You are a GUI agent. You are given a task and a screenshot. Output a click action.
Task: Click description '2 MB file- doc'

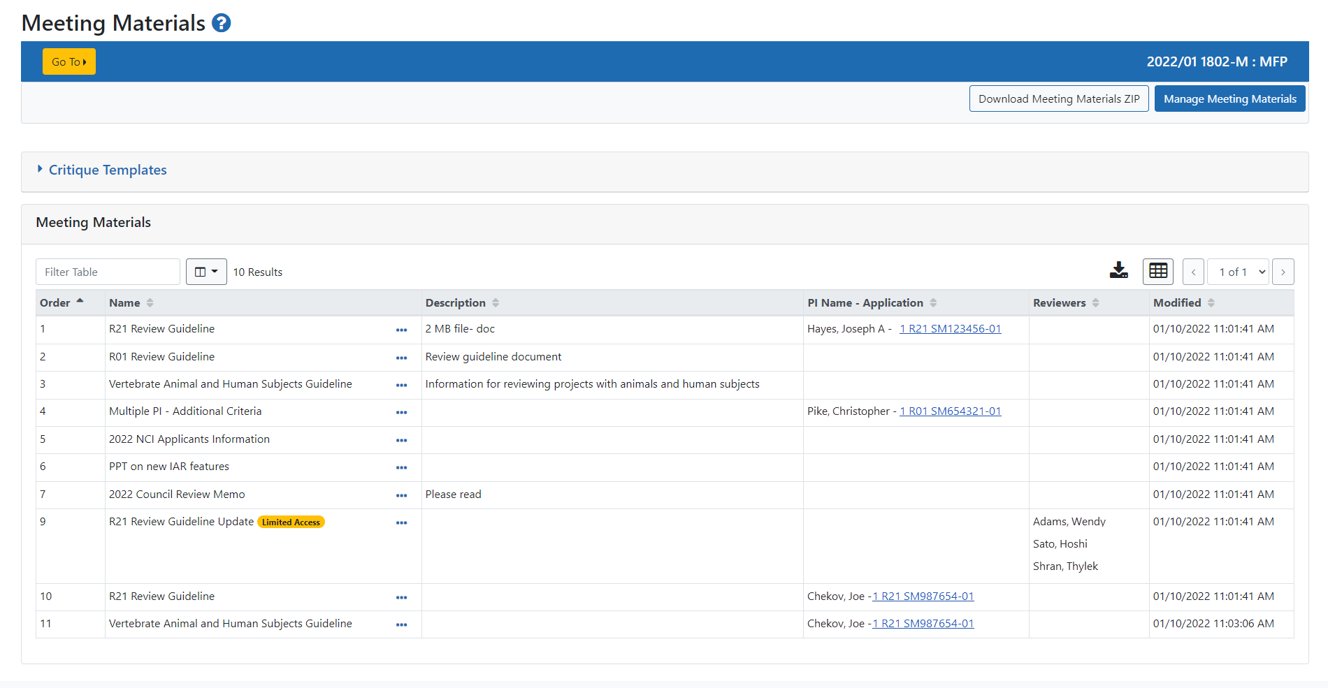coord(460,328)
